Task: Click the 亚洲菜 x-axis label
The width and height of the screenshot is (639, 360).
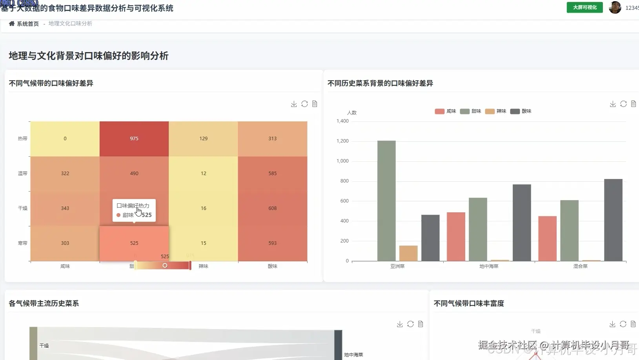Action: click(x=397, y=266)
